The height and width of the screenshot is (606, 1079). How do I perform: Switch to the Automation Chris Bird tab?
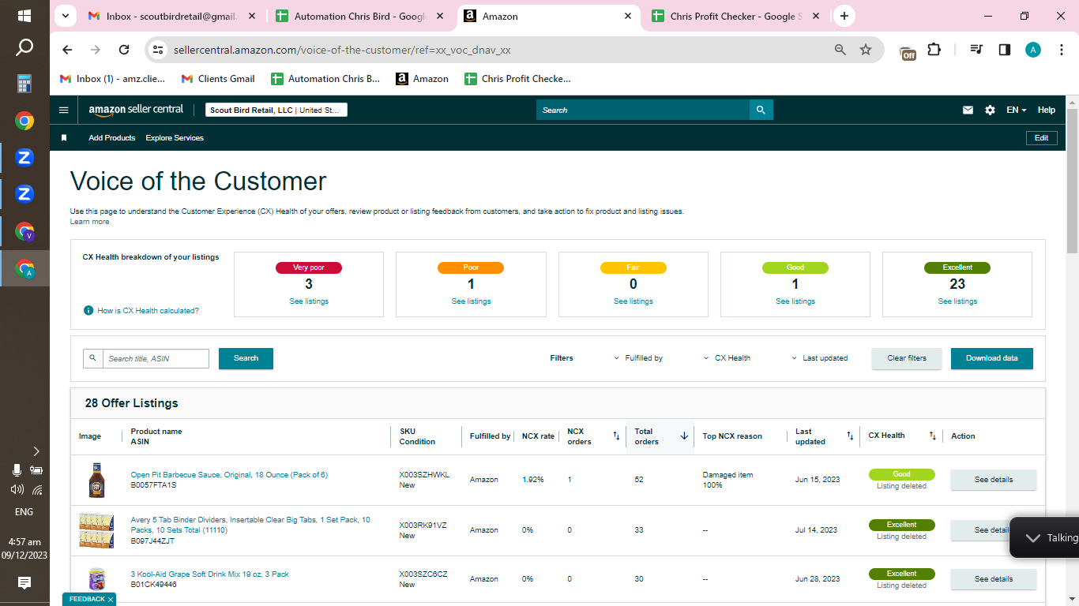360,16
